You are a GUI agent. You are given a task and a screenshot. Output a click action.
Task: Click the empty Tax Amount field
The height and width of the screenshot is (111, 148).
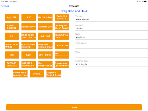[x=112, y=46]
